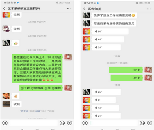This screenshot has width=154, height=130.
Task: Open emoji panel in left chat
Action: coord(62,123)
